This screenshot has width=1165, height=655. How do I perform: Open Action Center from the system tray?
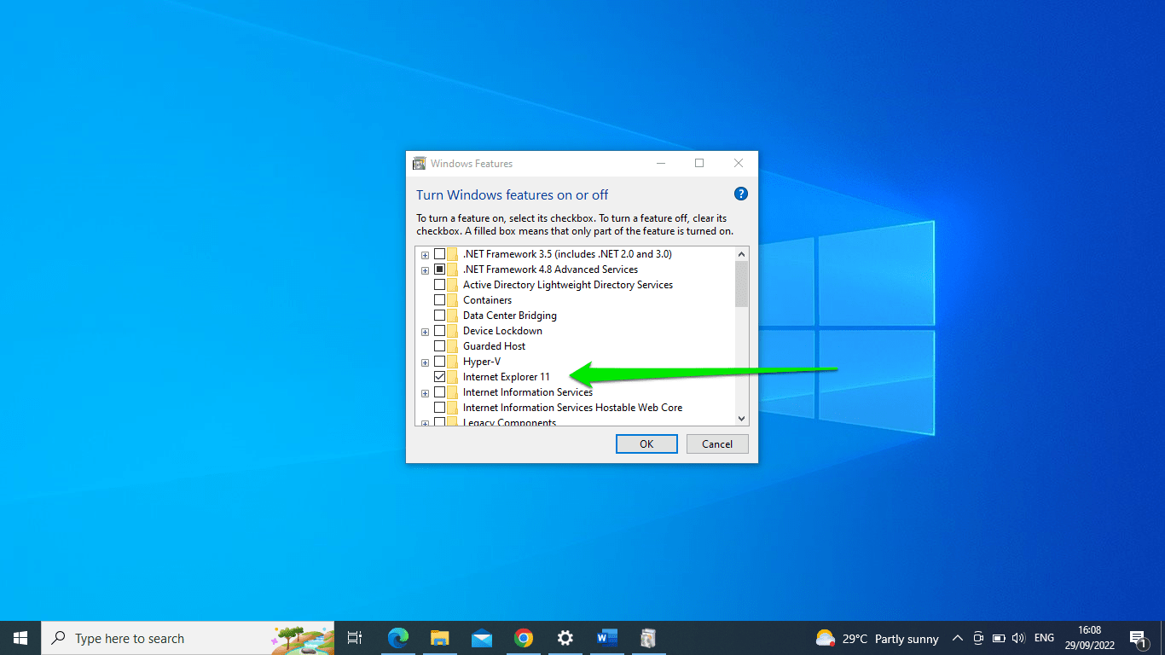[1138, 638]
